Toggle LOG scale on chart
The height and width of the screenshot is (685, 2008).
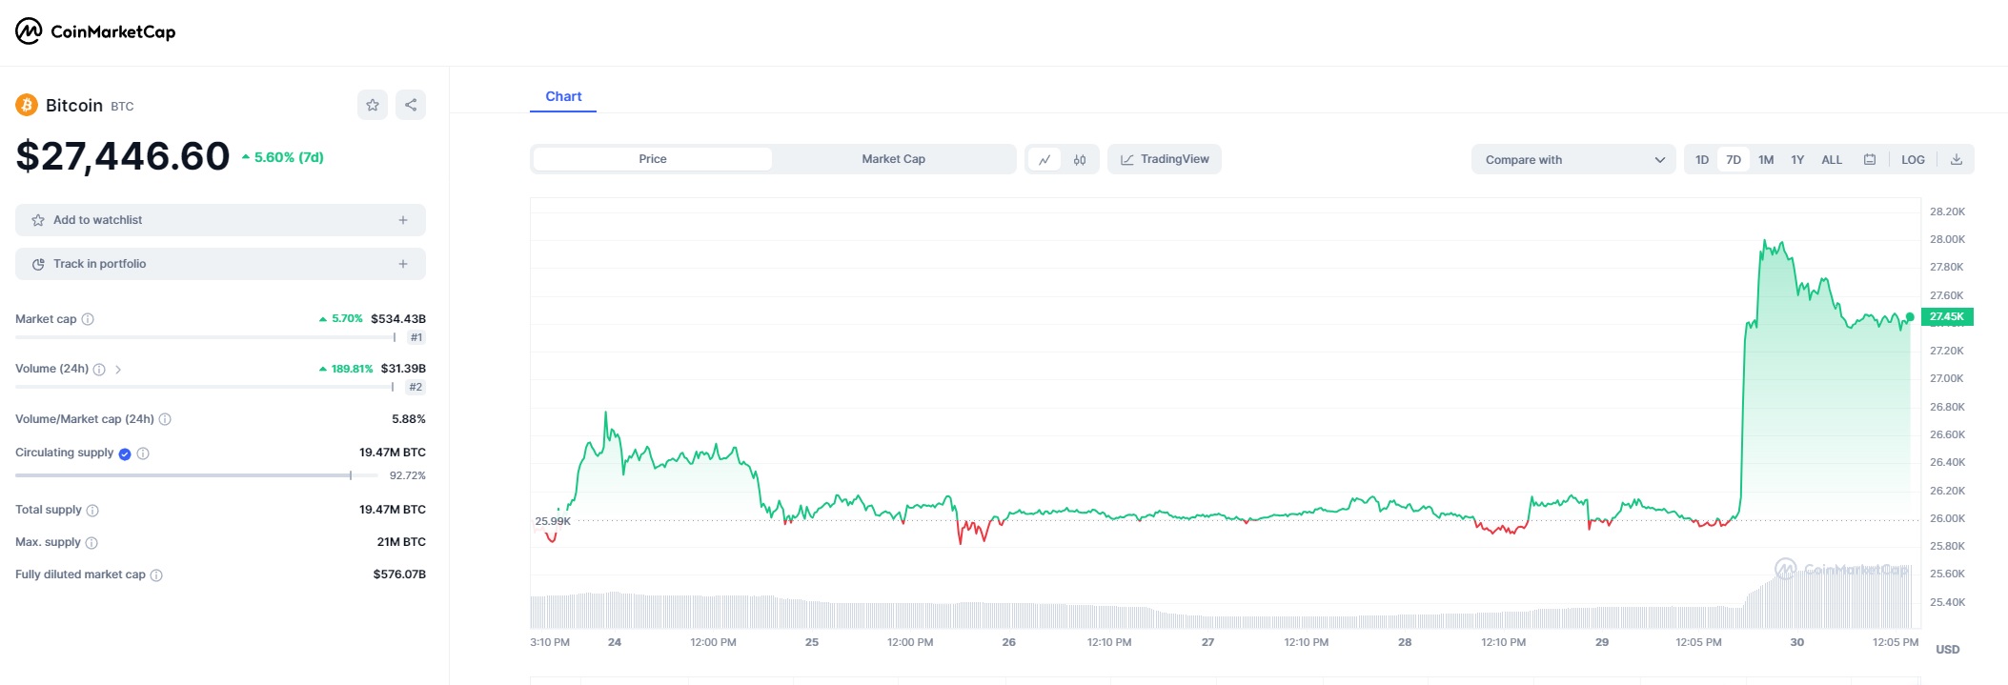pos(1913,159)
